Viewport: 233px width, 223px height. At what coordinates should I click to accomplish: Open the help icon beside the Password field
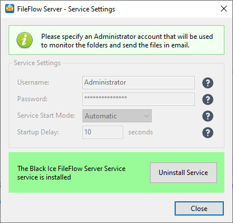208,99
